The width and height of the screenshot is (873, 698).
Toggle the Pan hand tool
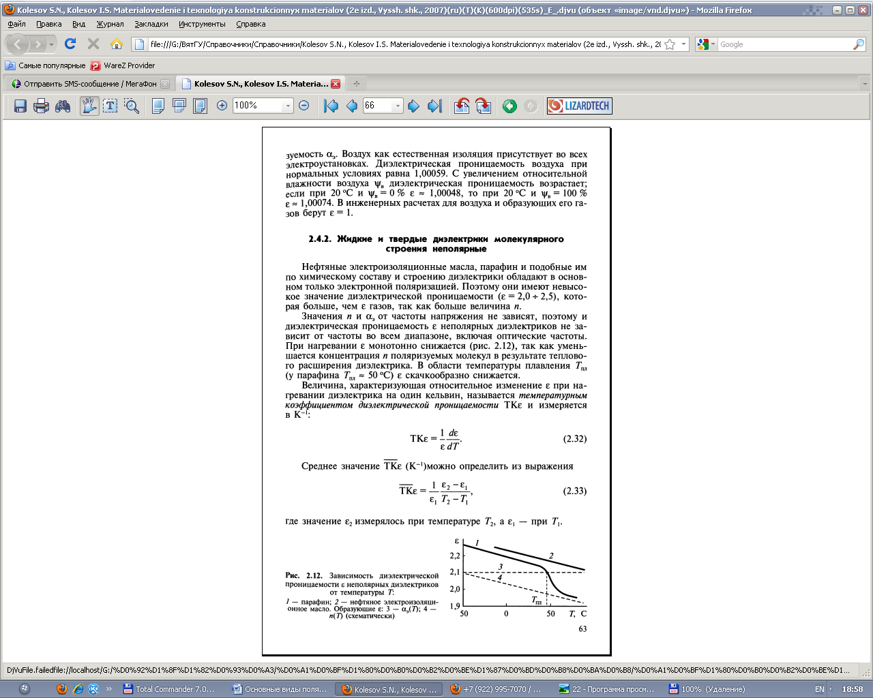pos(89,106)
